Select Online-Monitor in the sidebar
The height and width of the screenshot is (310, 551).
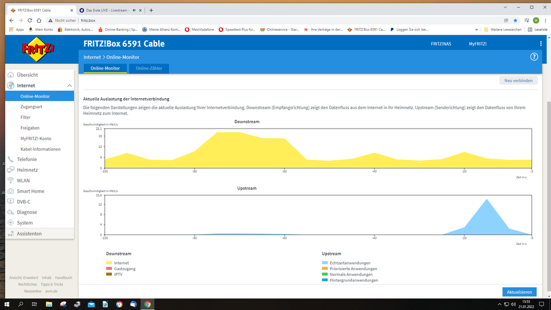39,96
